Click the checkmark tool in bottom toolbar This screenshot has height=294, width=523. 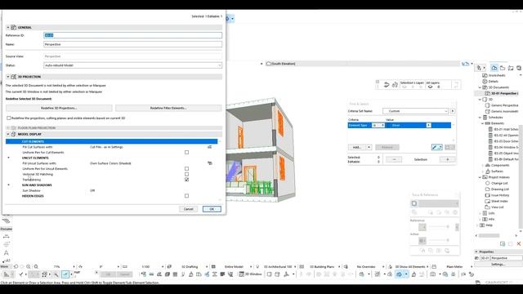click(x=20, y=274)
